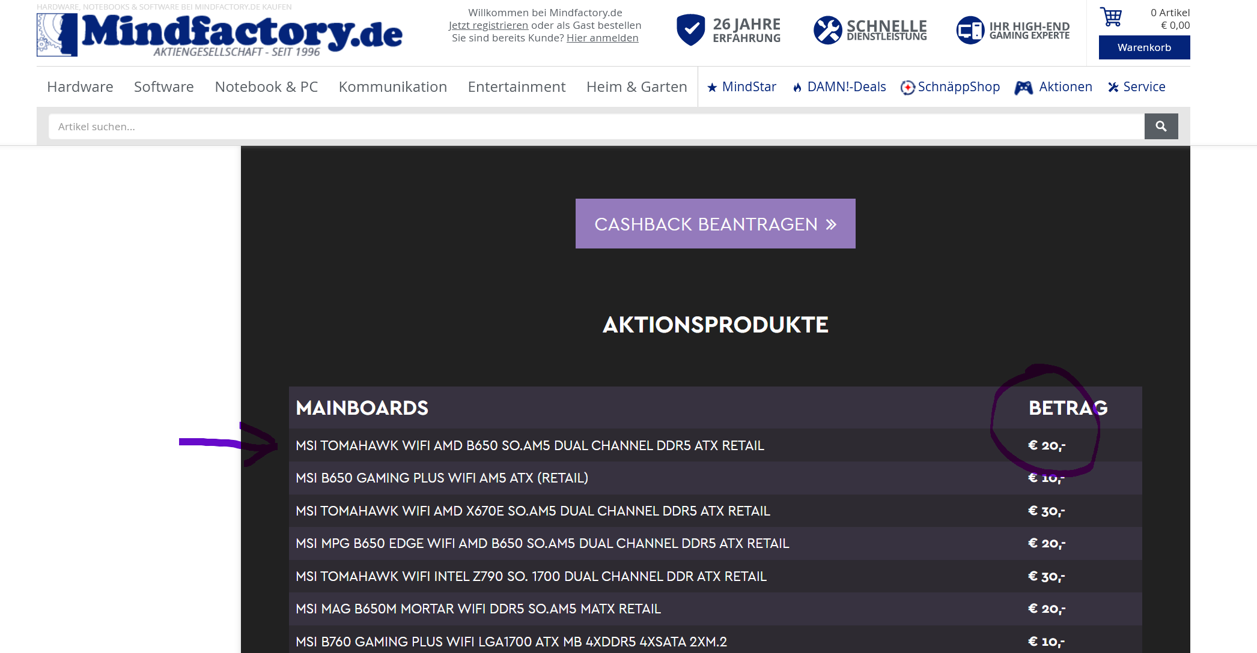Image resolution: width=1257 pixels, height=653 pixels.
Task: Click the high-end gaming expert icon
Action: click(x=970, y=30)
